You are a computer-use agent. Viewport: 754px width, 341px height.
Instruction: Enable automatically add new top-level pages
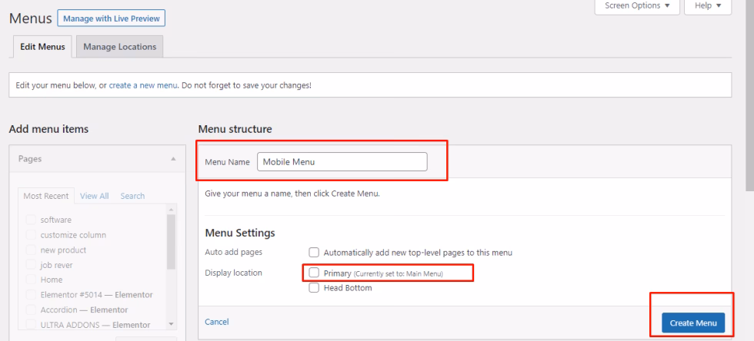[314, 252]
